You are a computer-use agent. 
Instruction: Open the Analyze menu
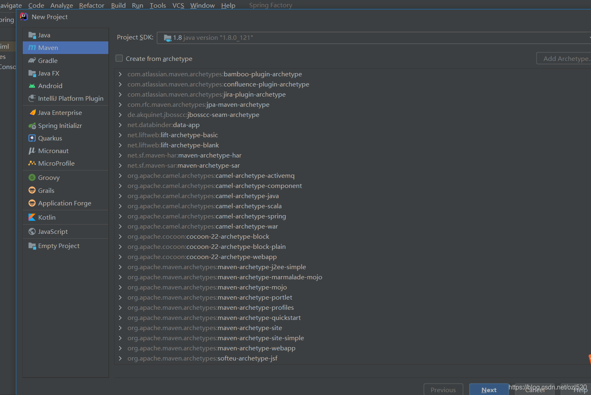pyautogui.click(x=62, y=5)
